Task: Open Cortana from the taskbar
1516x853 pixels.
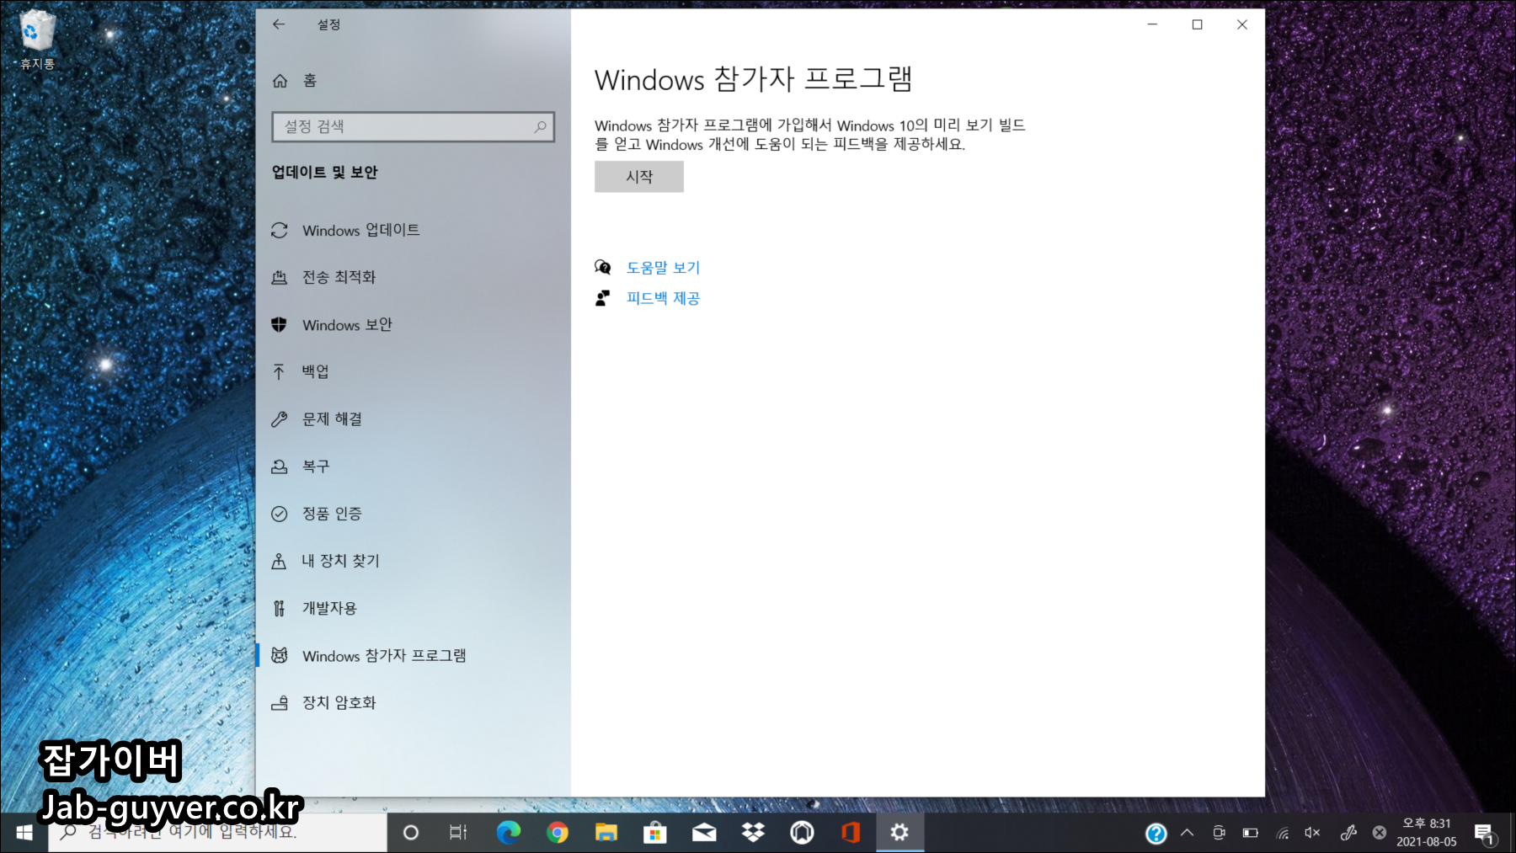Action: (x=411, y=833)
